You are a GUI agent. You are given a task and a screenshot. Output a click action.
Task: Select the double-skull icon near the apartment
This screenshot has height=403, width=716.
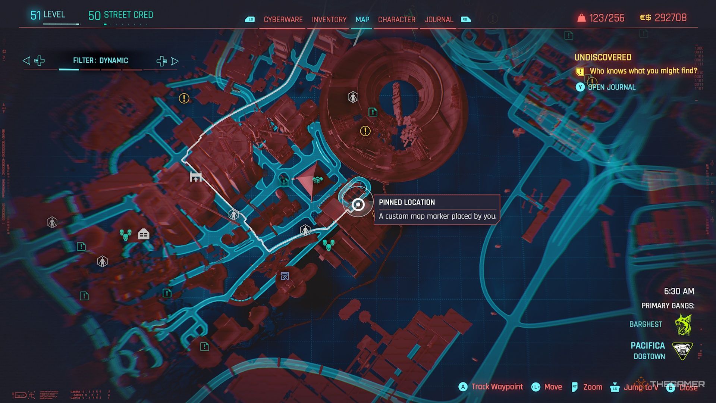coord(125,235)
